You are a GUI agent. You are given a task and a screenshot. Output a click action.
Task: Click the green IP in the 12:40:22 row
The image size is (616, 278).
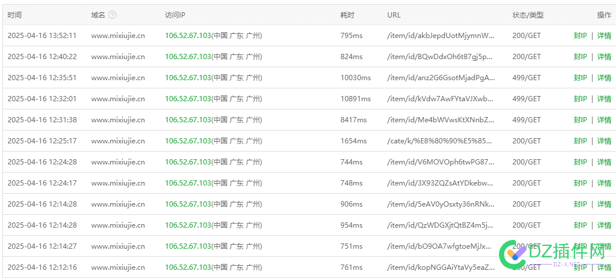(188, 57)
